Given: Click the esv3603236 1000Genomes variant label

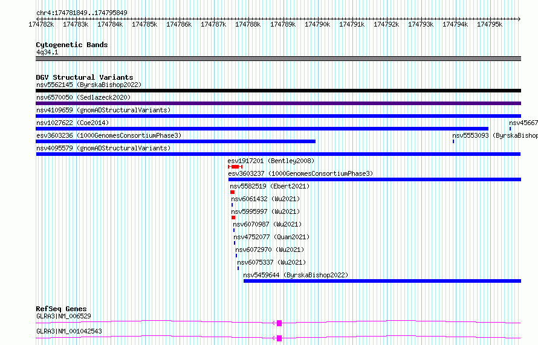Looking at the screenshot, I should tap(109, 135).
